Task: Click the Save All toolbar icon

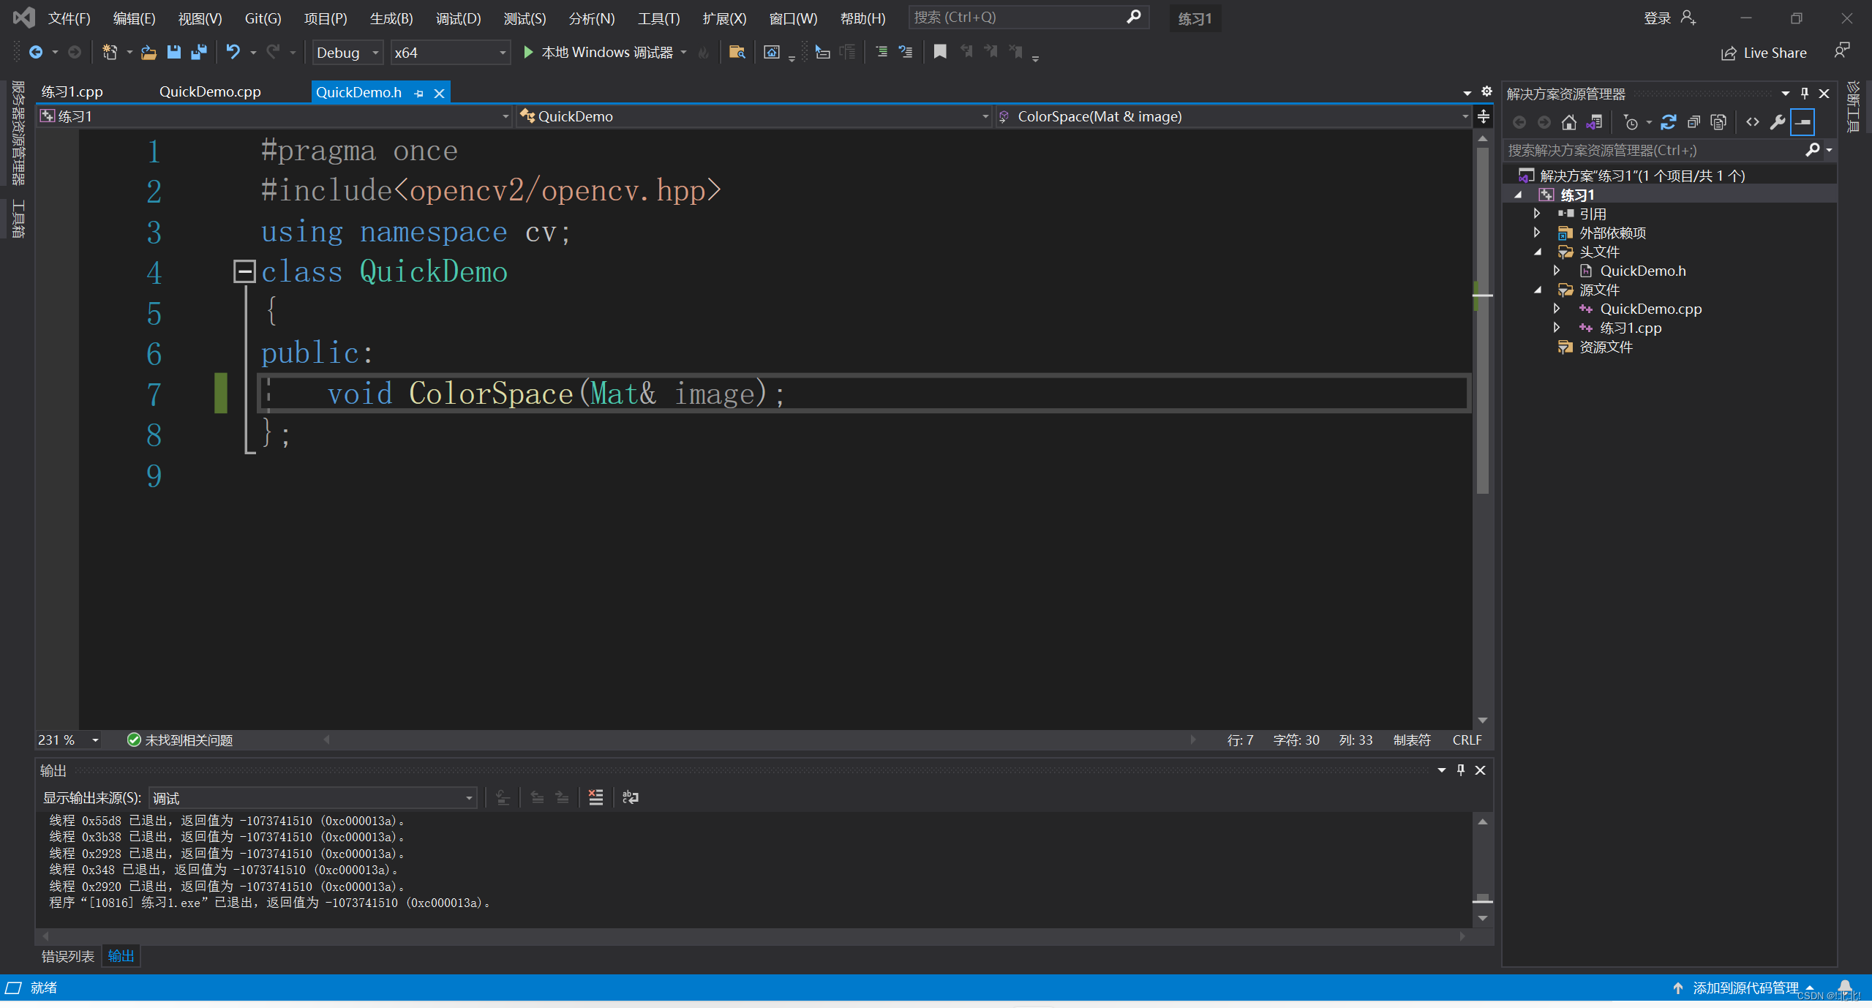Action: [x=198, y=52]
